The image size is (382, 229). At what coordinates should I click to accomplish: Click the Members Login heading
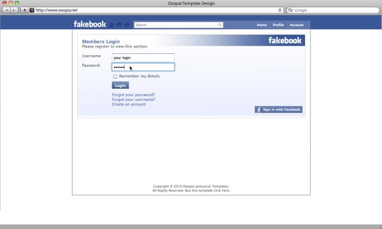click(101, 41)
